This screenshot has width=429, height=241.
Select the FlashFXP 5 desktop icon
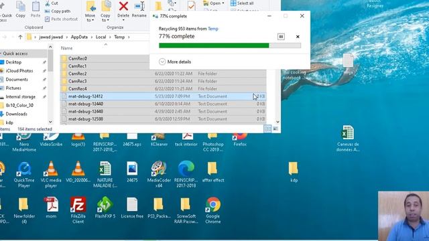point(105,208)
